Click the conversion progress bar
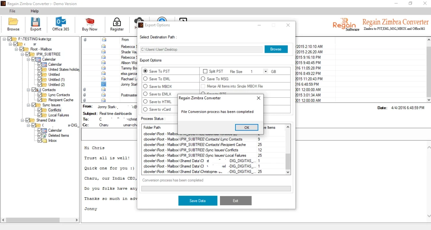 tap(216, 189)
